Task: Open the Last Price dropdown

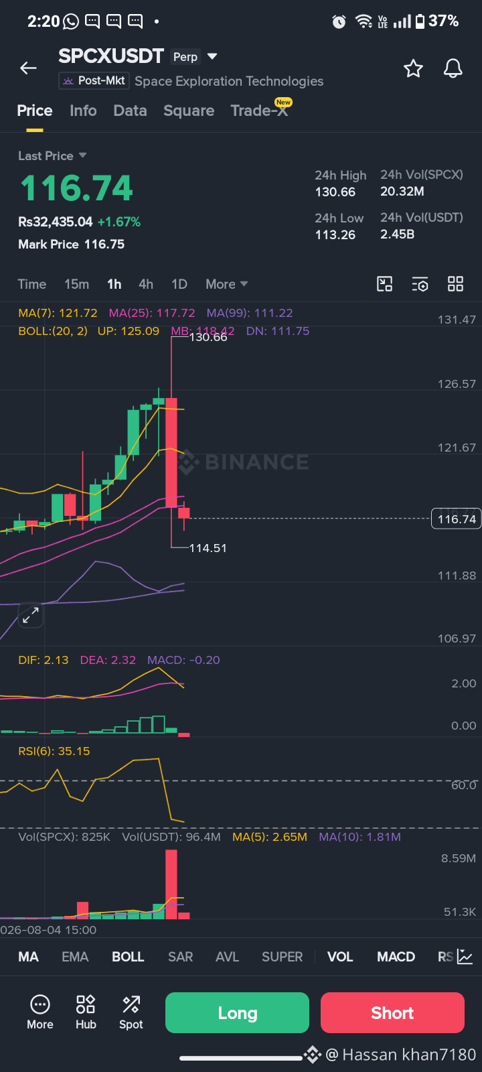Action: coord(52,155)
